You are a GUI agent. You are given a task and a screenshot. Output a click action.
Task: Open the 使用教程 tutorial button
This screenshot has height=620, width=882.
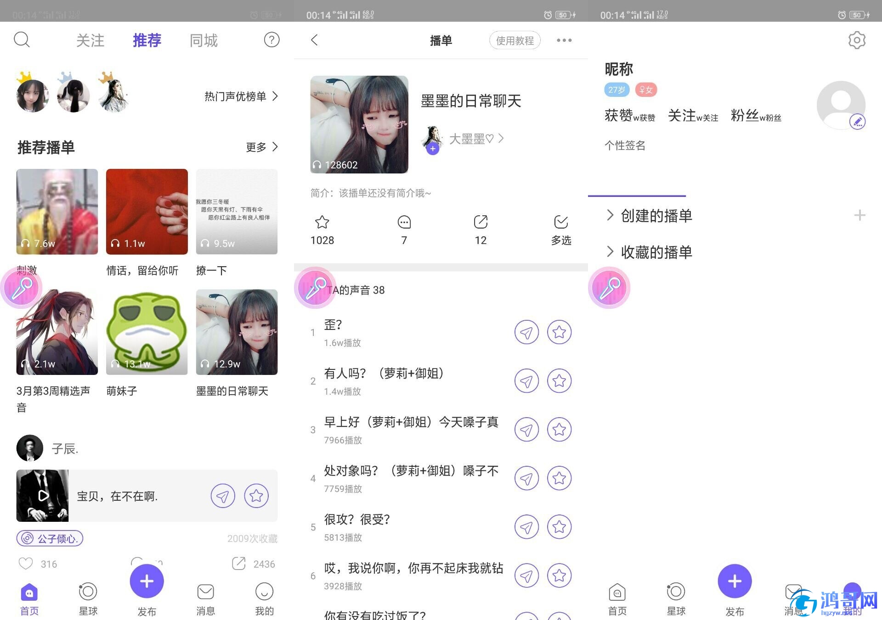(514, 40)
